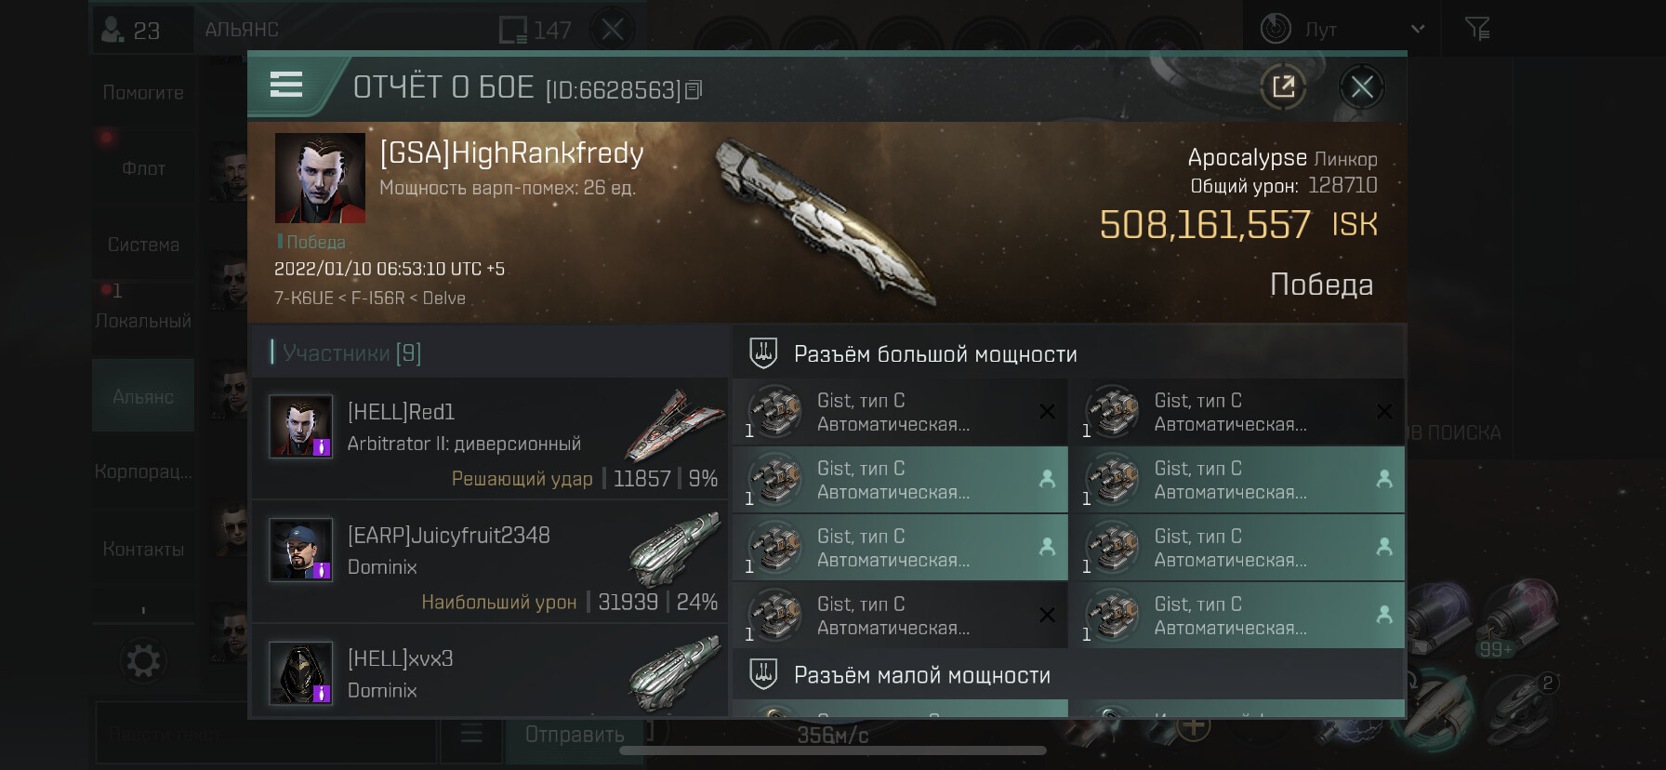Viewport: 1666px width, 770px height.
Task: Switch to the Флот chat tab
Action: tap(143, 168)
